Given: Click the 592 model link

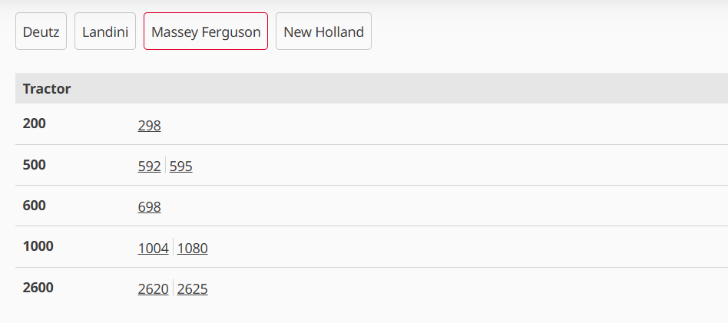Looking at the screenshot, I should 150,166.
